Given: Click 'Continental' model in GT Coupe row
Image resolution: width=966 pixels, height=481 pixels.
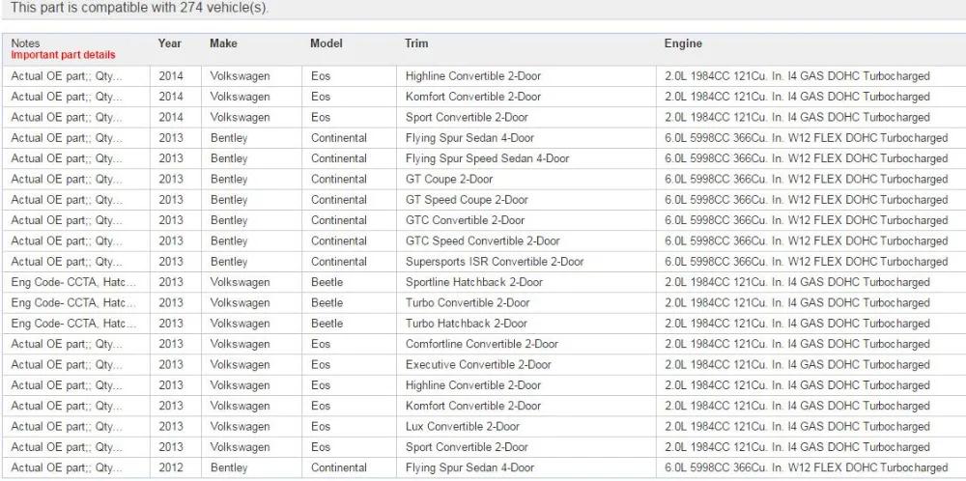Looking at the screenshot, I should point(339,180).
